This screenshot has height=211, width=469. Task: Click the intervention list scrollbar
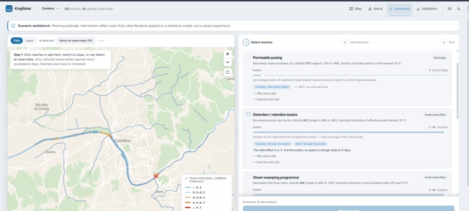(458, 91)
